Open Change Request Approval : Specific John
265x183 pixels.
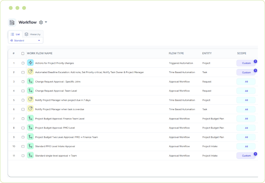[x=57, y=82]
